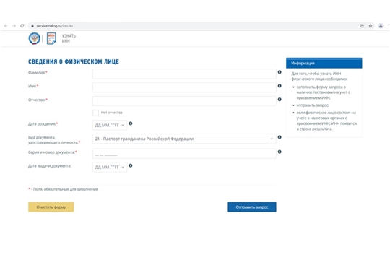Focus the Фамилия input field

pos(184,74)
